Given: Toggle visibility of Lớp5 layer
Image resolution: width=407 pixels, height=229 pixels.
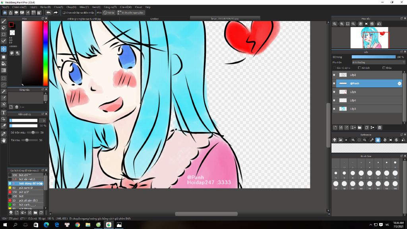Looking at the screenshot, I should tap(334, 92).
